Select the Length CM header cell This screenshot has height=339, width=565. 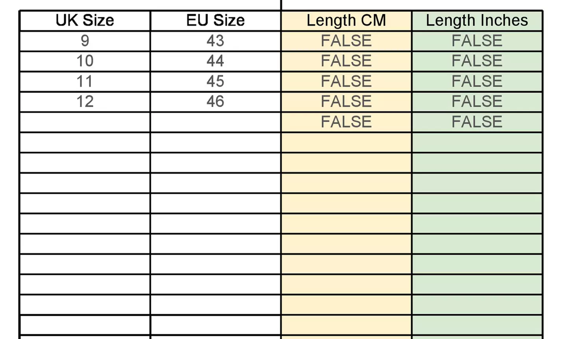[x=346, y=20]
